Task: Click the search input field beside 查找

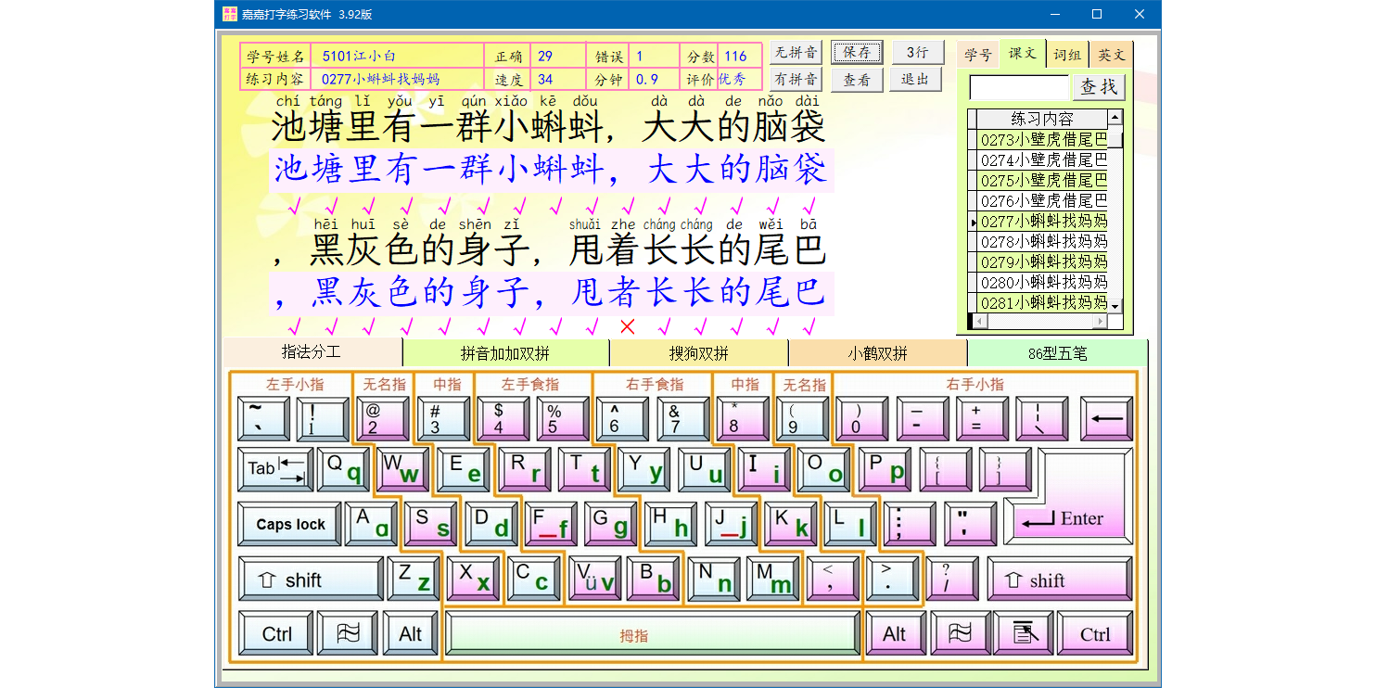Action: point(1019,87)
